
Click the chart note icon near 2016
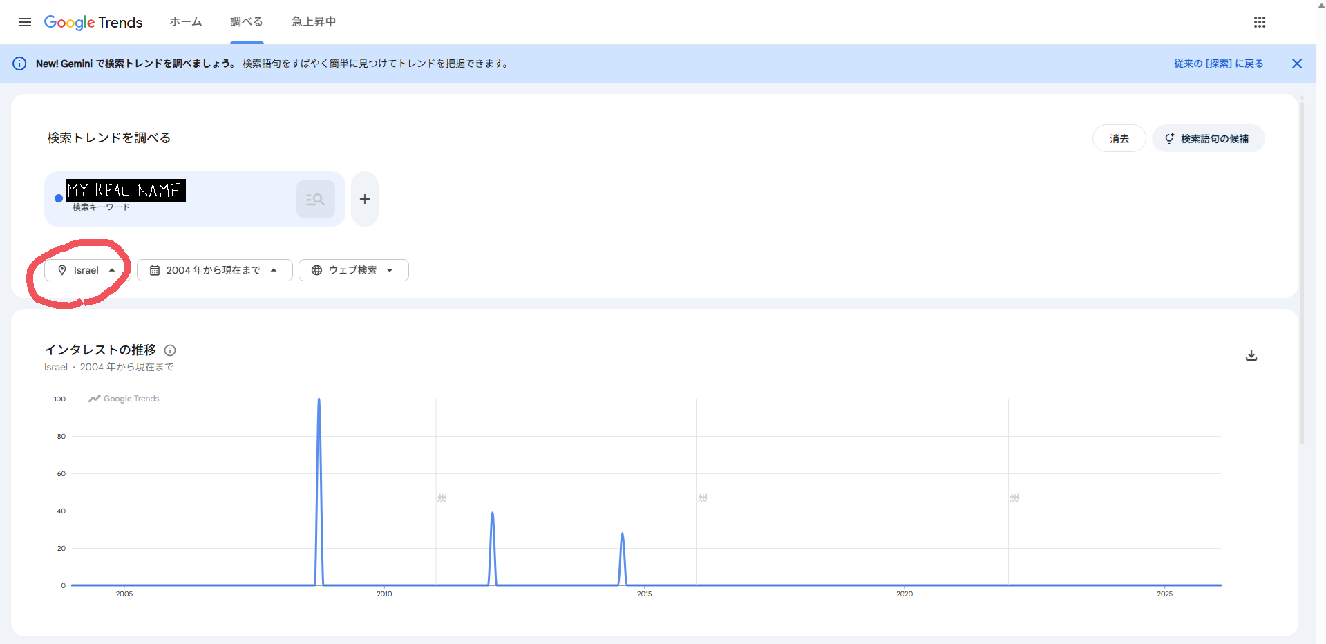(x=703, y=498)
